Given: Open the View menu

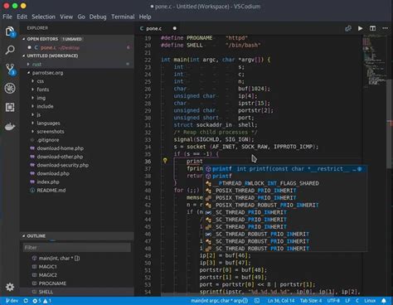Looking at the screenshot, I should point(66,17).
